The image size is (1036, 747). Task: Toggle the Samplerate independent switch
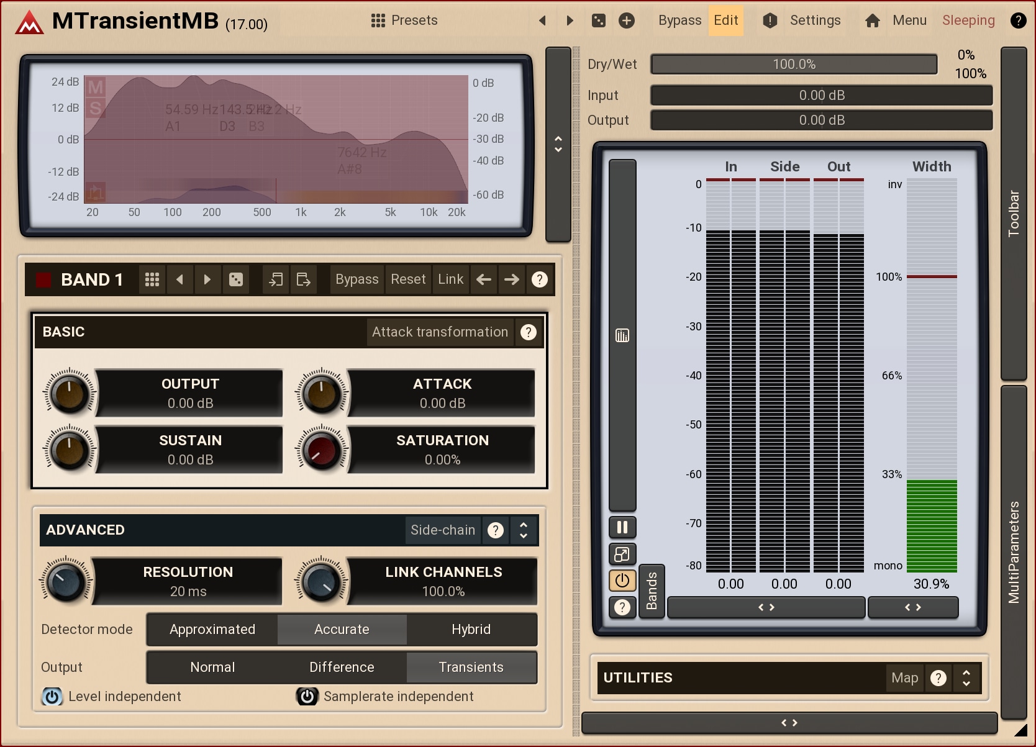pos(307,697)
